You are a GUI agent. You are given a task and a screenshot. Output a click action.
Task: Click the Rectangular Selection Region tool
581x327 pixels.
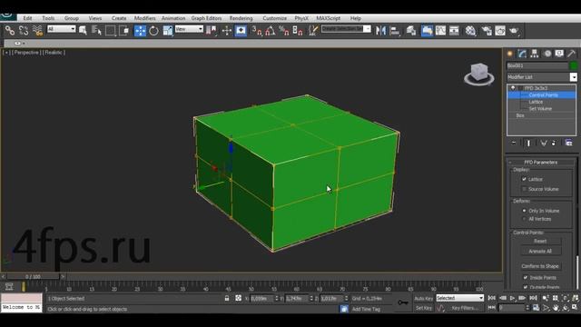pyautogui.click(x=111, y=30)
